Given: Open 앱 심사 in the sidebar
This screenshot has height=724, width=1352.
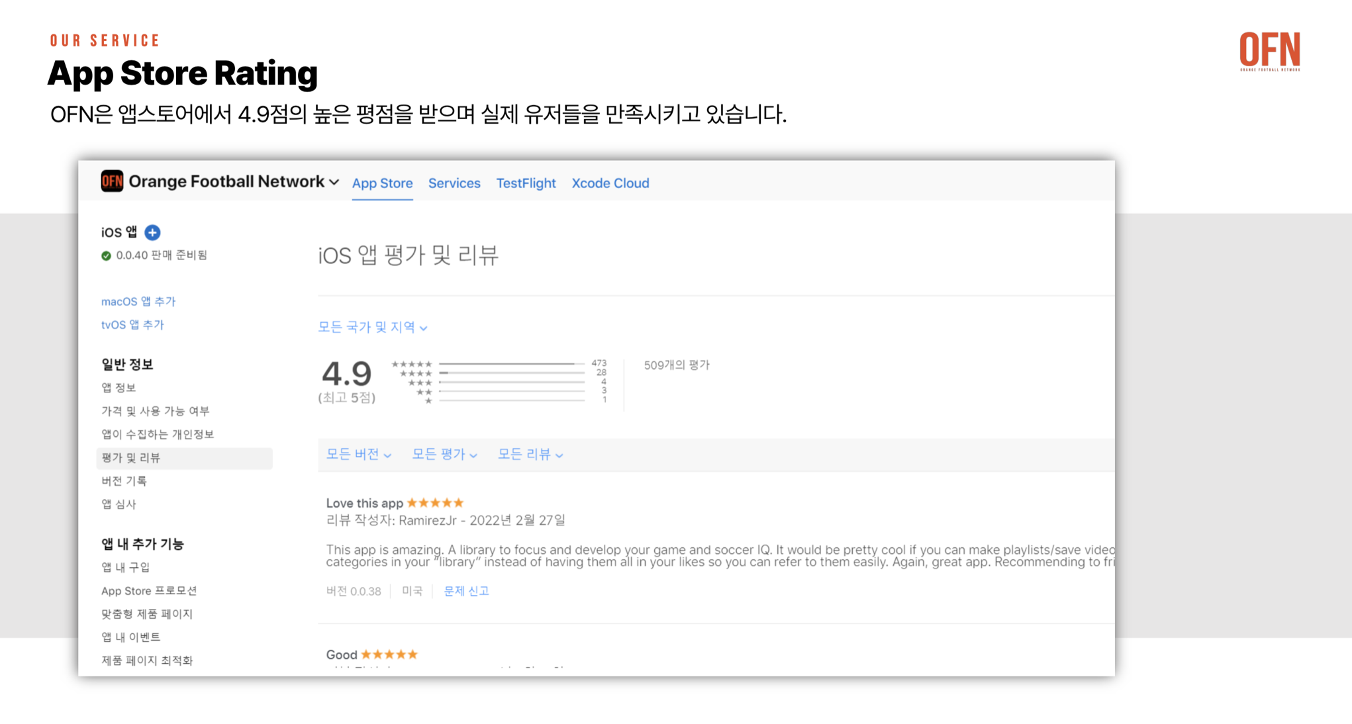Looking at the screenshot, I should 119,504.
